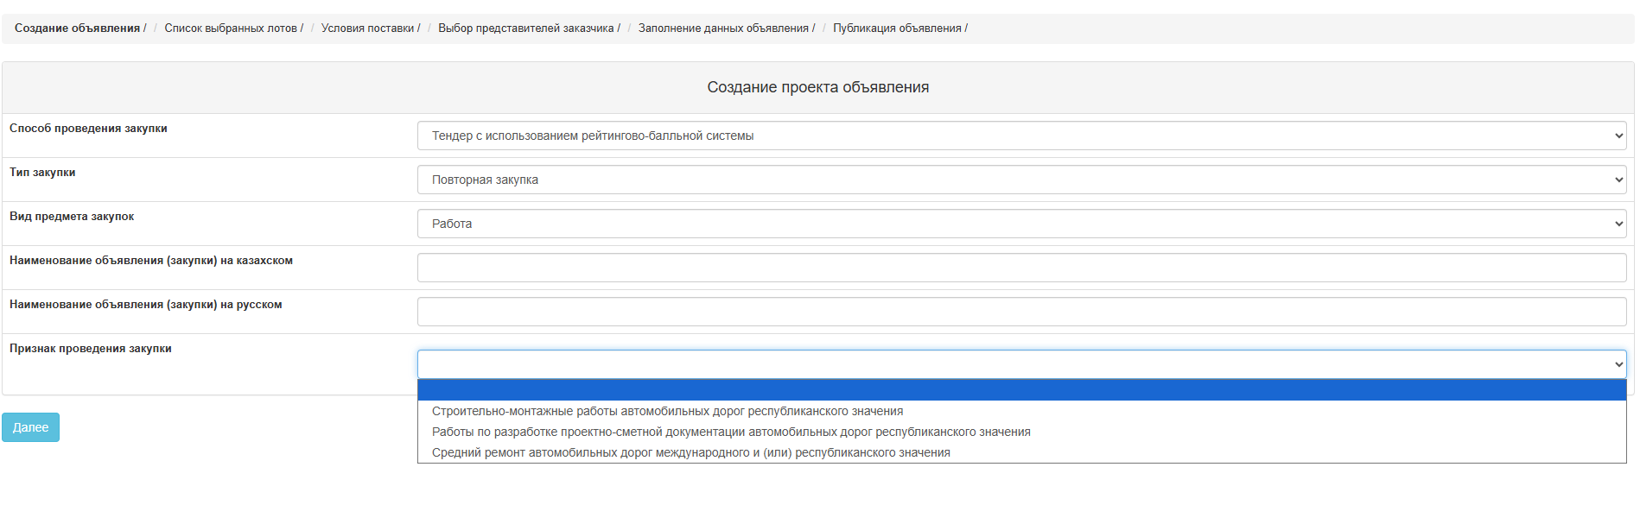Click the 'Создание проекта объявления' heading
Image resolution: width=1640 pixels, height=505 pixels.
(x=817, y=87)
